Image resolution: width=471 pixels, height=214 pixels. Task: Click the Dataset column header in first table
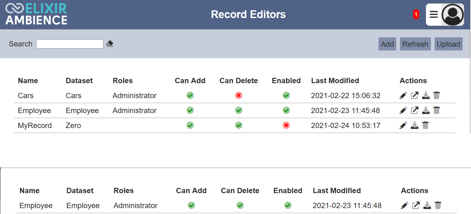click(79, 81)
